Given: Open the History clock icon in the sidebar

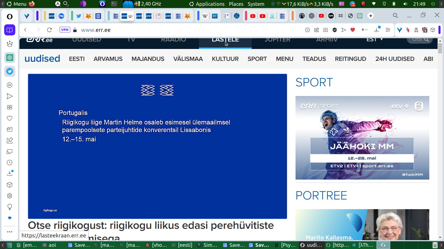Looking at the screenshot, I should (x=10, y=163).
